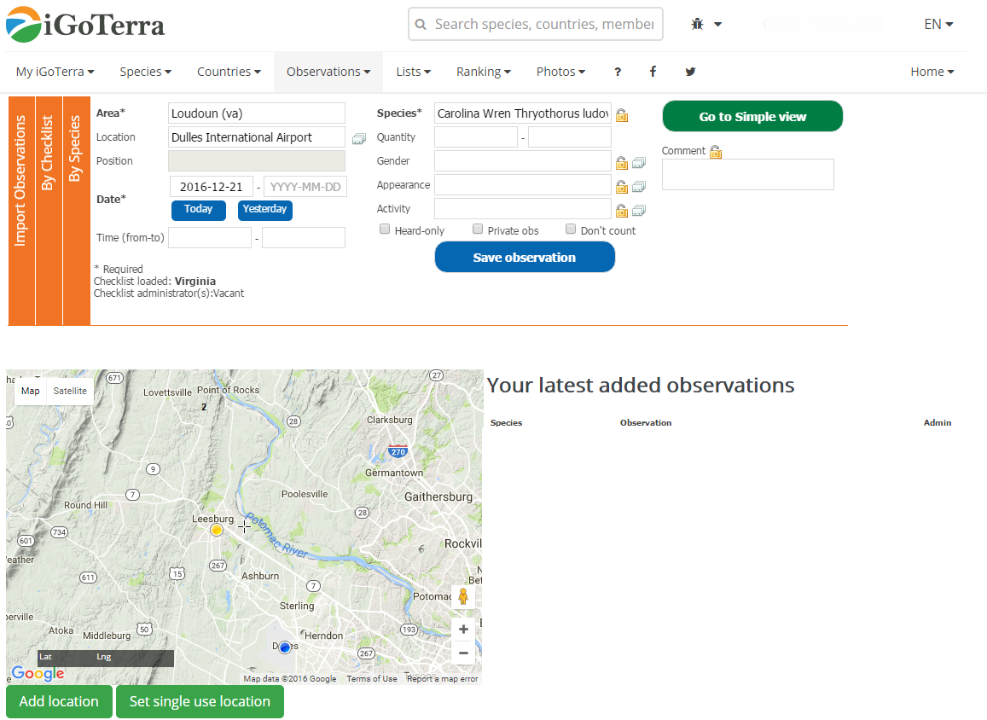The image size is (987, 720).
Task: Open the Twitter bird icon link
Action: coord(690,72)
